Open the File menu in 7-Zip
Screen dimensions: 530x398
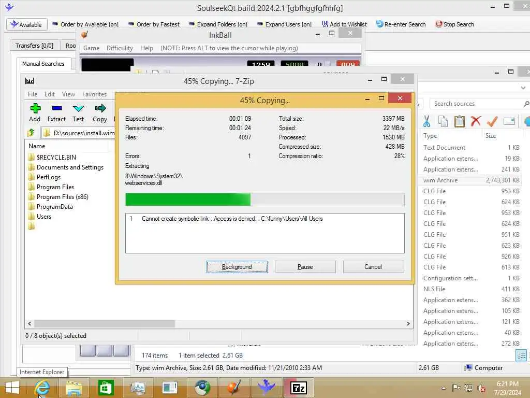[33, 94]
